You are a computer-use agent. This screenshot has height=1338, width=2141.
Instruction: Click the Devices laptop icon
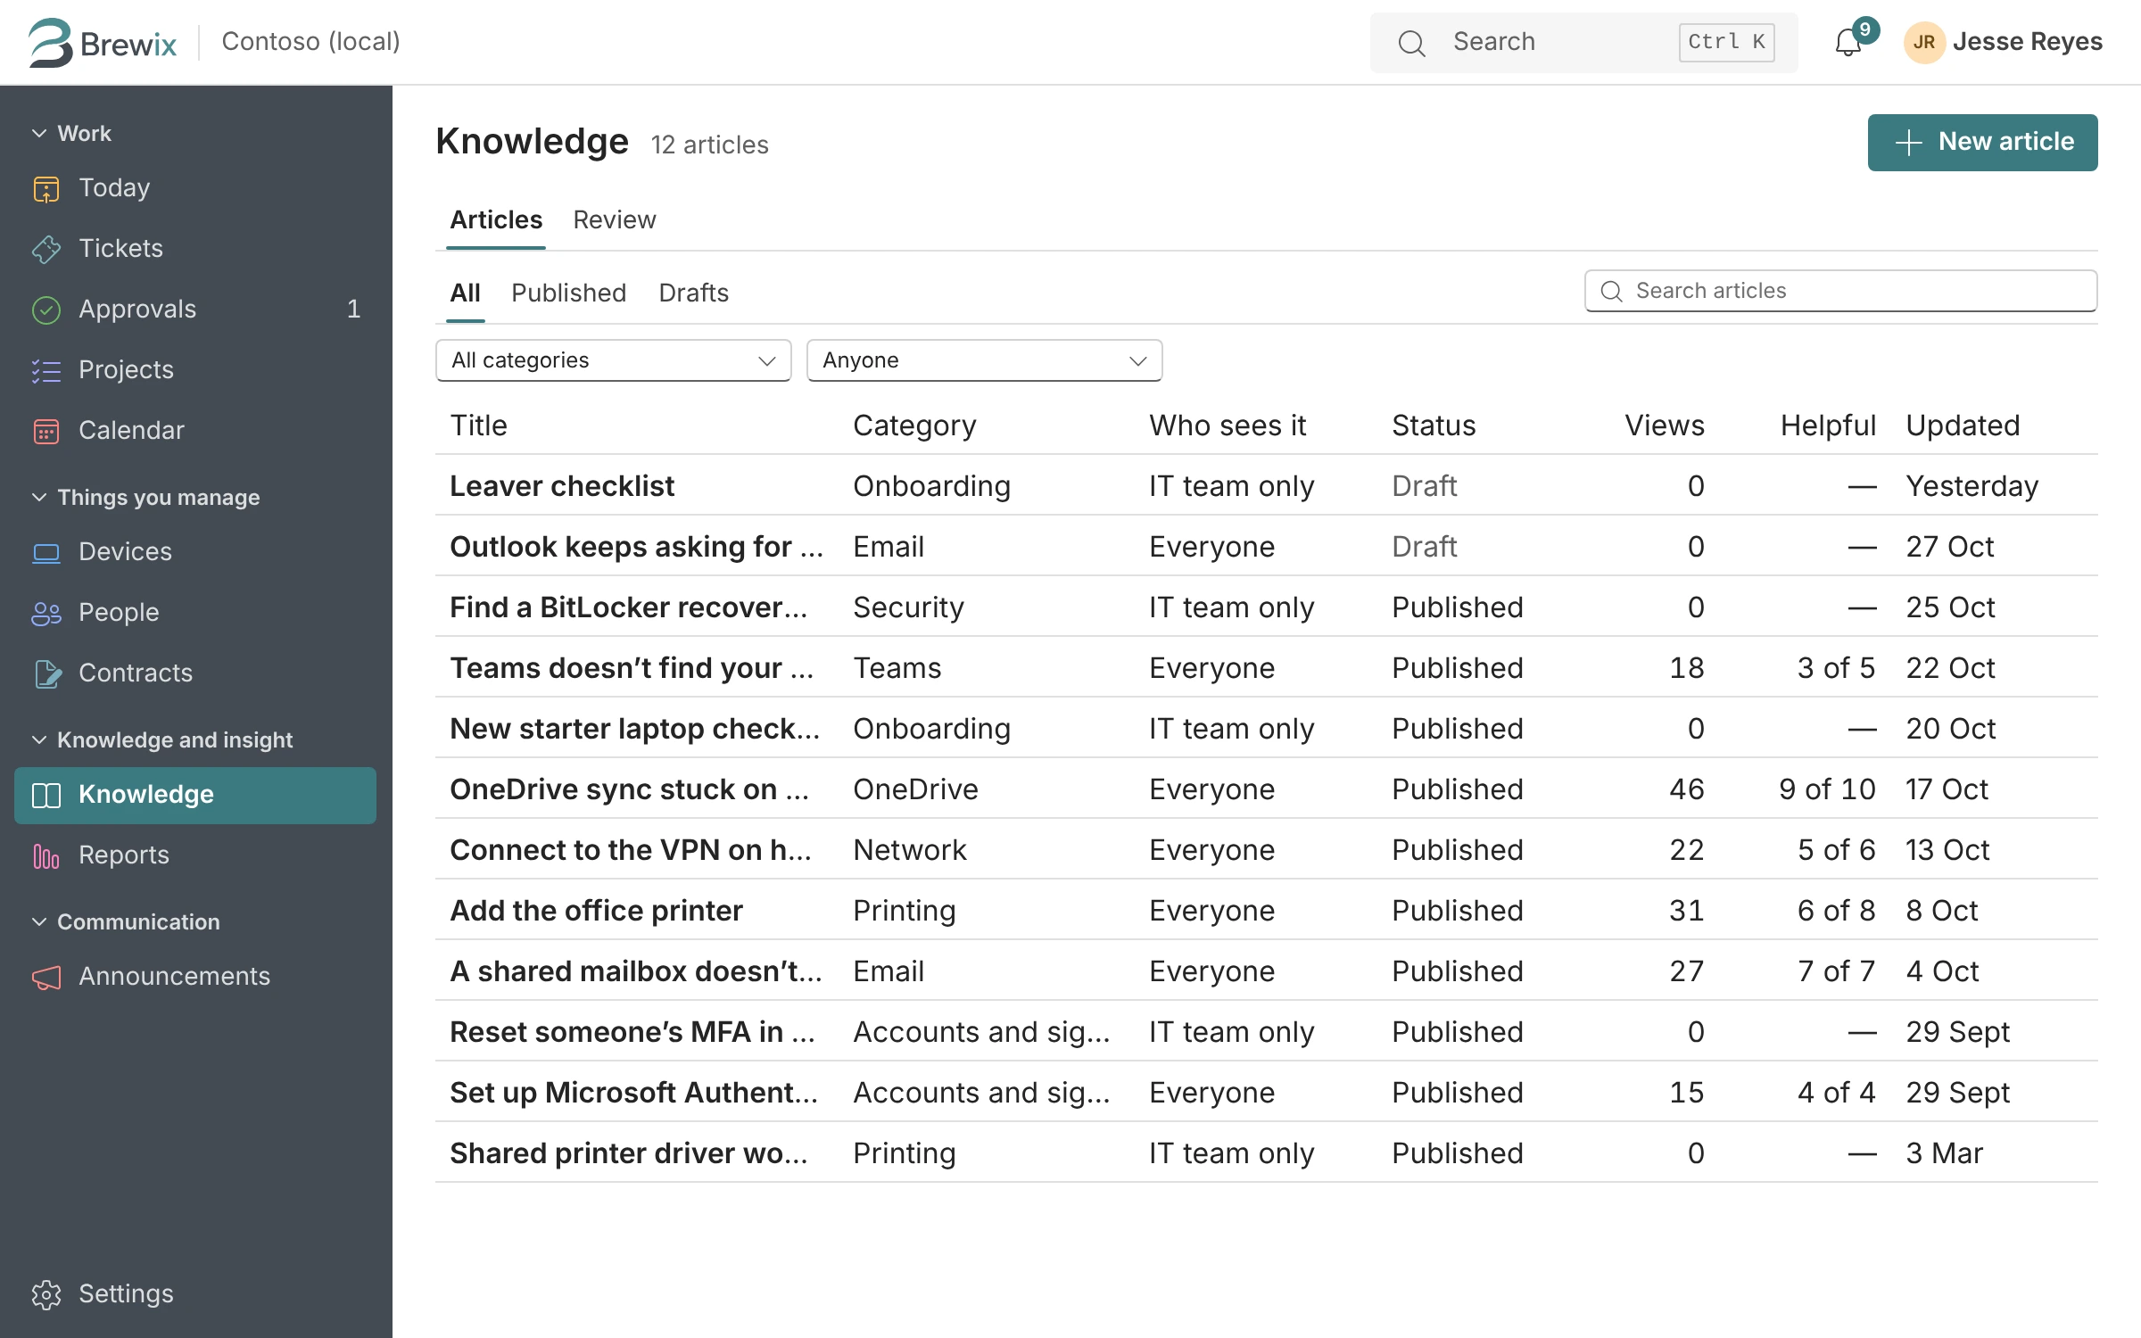click(46, 552)
